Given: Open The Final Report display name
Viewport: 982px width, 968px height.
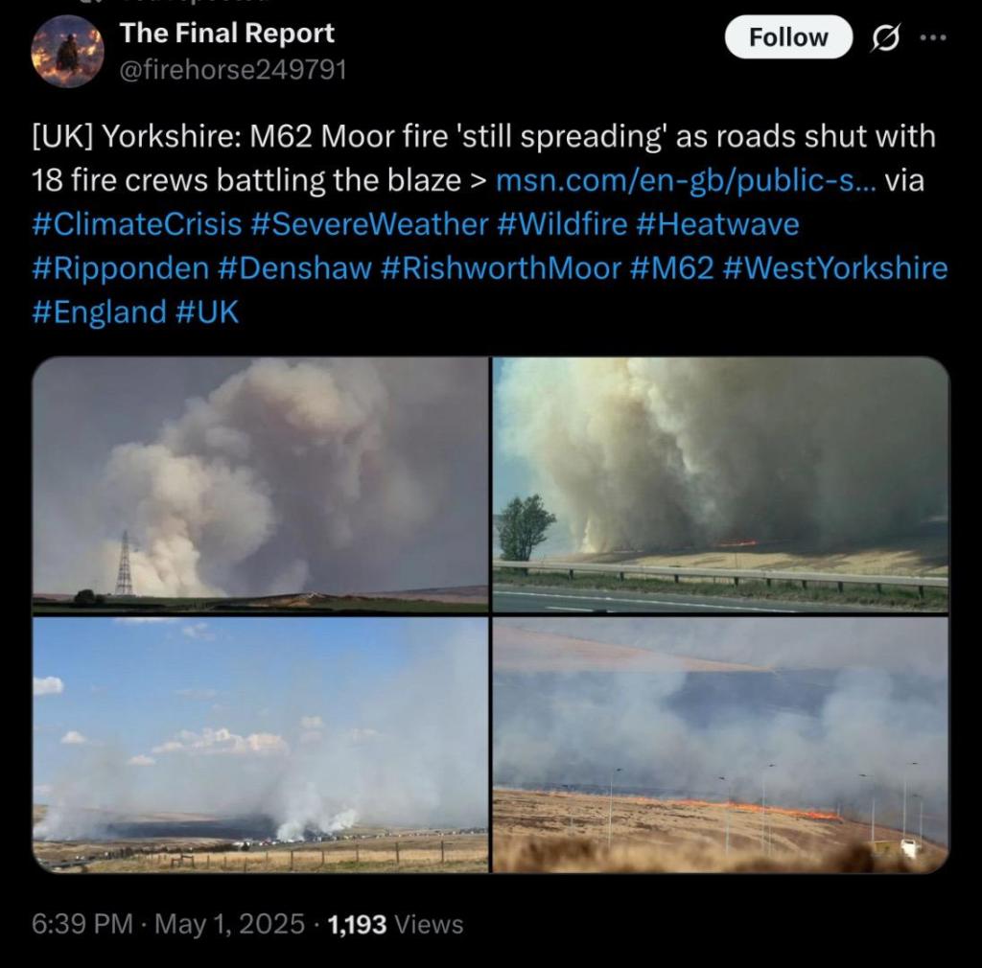Looking at the screenshot, I should coord(226,33).
